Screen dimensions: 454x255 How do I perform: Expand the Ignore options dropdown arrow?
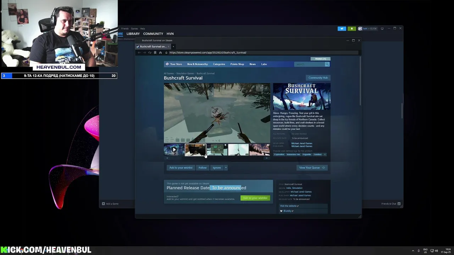(x=226, y=168)
